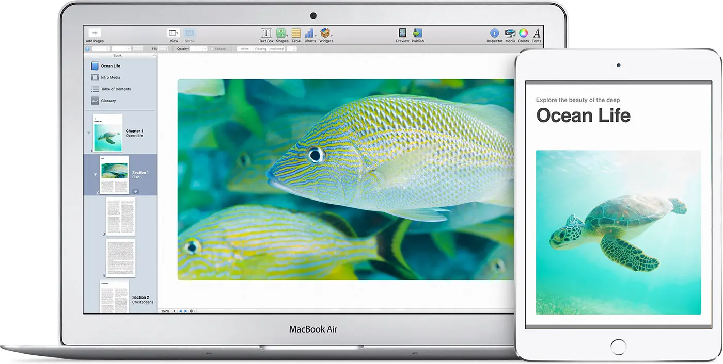Click the Scroll view button
723x364 pixels.
tap(190, 33)
